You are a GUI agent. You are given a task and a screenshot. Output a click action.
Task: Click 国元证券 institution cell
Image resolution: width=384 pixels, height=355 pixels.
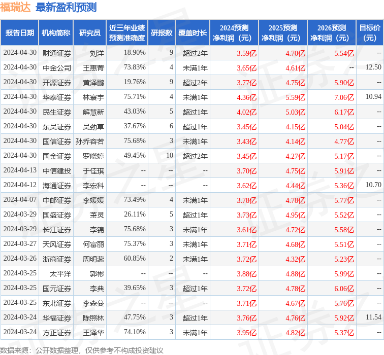(57, 289)
